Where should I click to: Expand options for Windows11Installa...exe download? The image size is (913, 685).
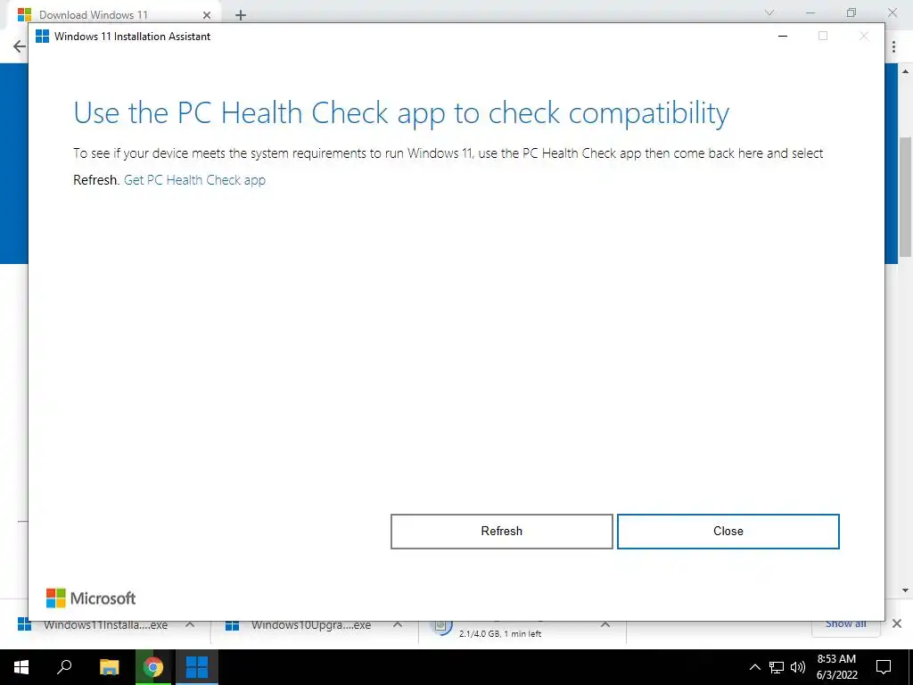(x=190, y=624)
